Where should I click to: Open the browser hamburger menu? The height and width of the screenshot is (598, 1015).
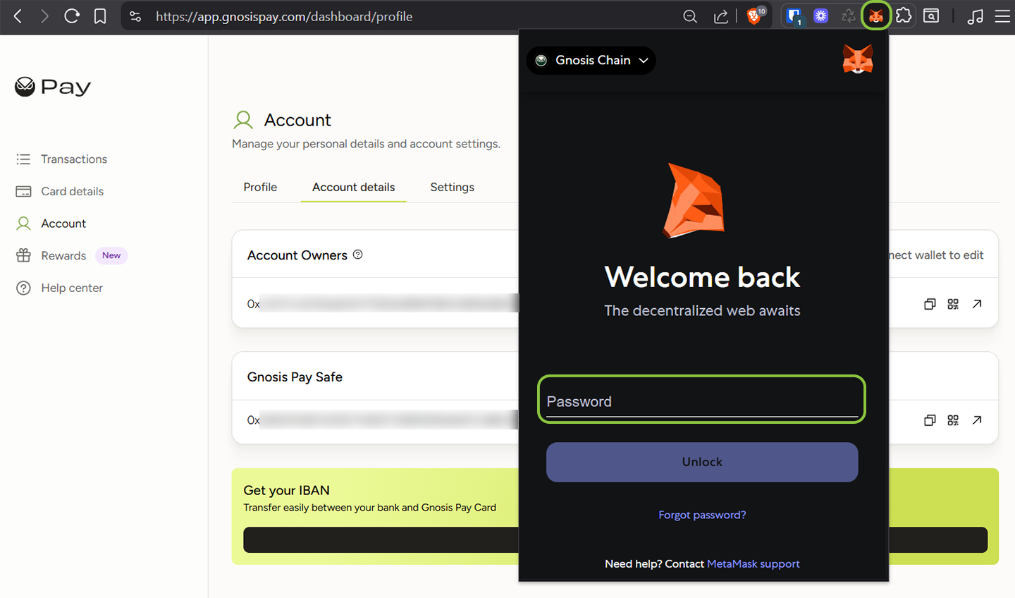tap(1002, 16)
